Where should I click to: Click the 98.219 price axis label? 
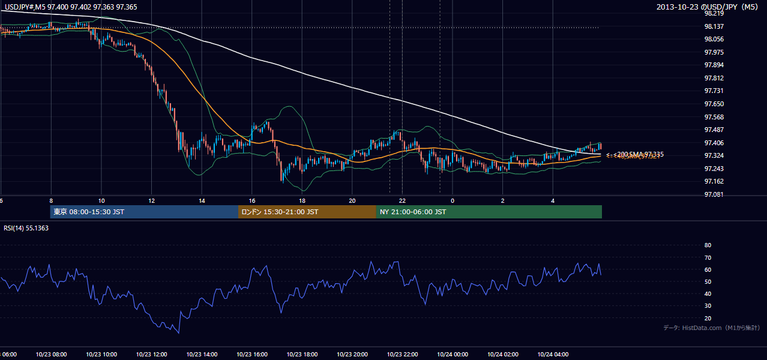[x=714, y=13]
